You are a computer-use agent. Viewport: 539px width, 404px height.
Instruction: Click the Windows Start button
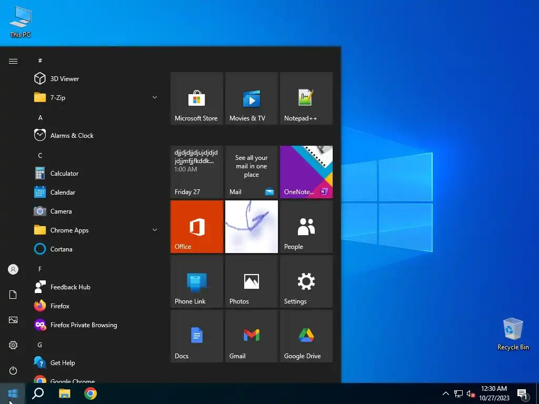click(x=13, y=393)
